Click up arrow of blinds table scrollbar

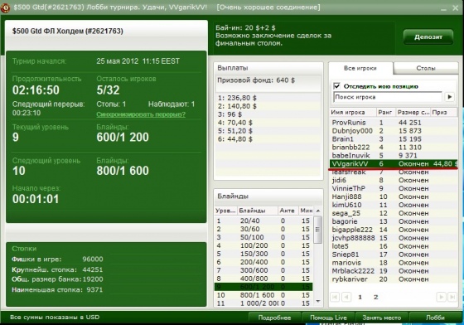point(318,211)
